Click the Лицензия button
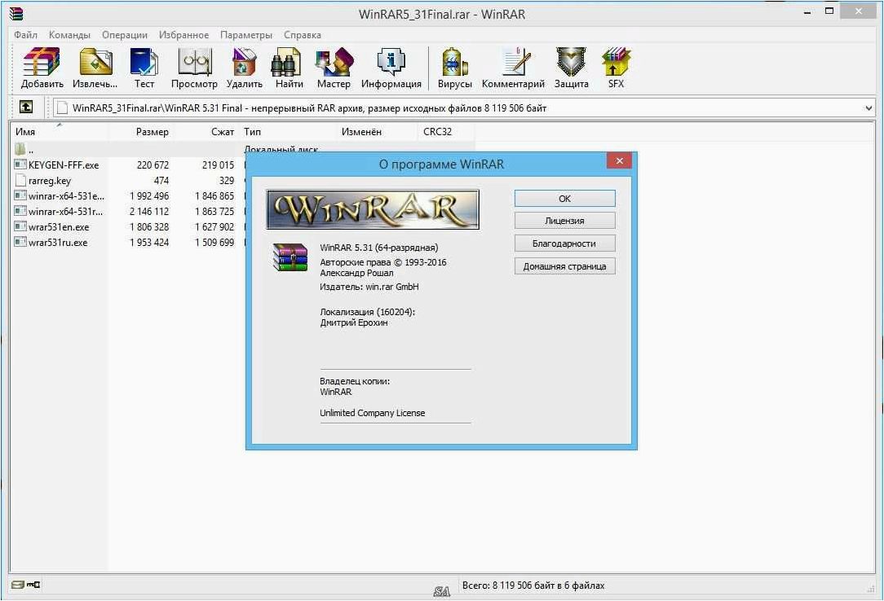884x601 pixels. coord(564,221)
